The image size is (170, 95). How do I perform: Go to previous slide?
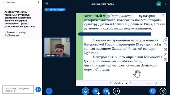(110, 83)
